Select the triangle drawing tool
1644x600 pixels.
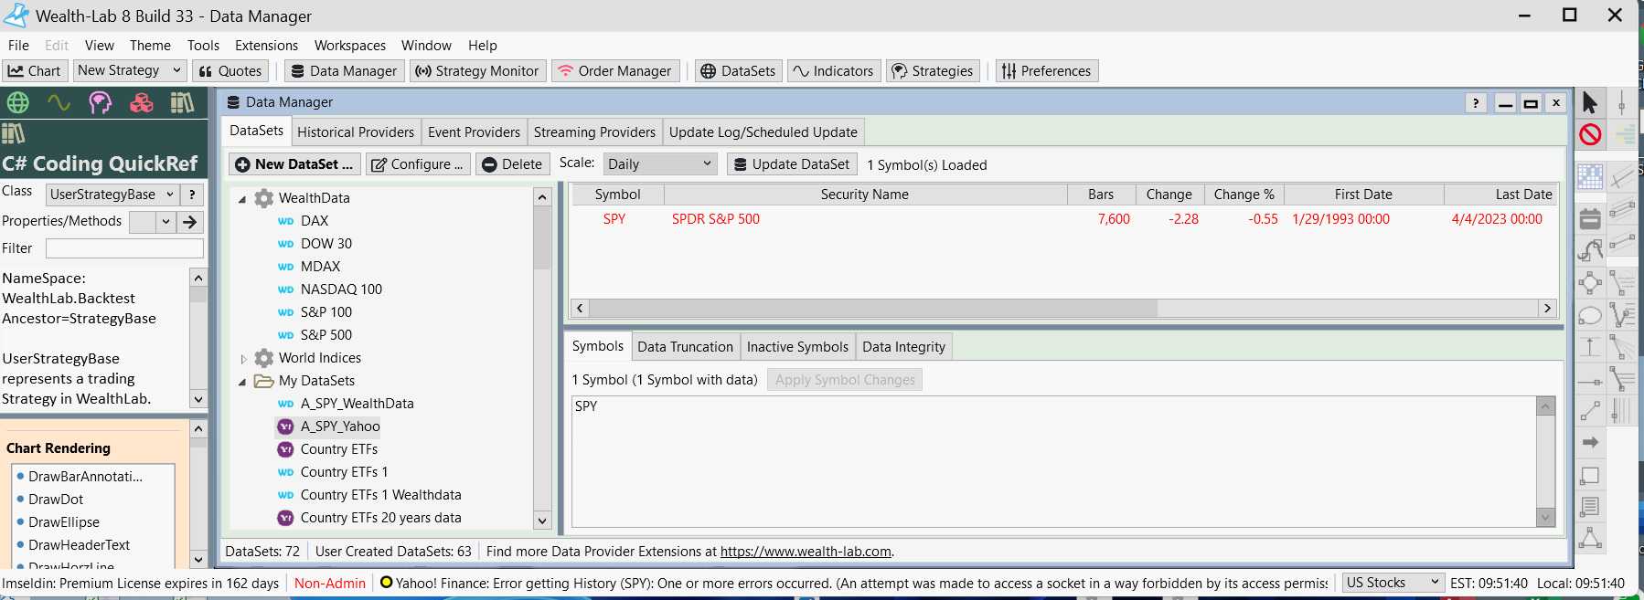click(x=1590, y=538)
